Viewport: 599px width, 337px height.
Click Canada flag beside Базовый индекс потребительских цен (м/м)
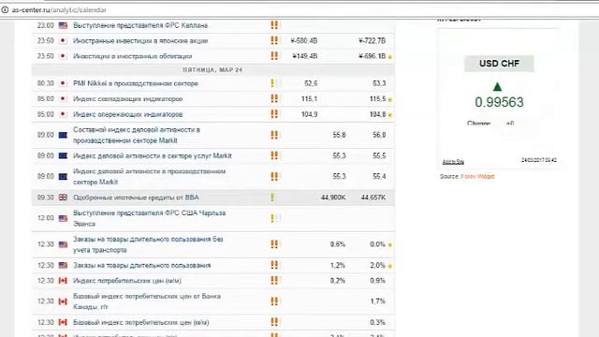(63, 322)
